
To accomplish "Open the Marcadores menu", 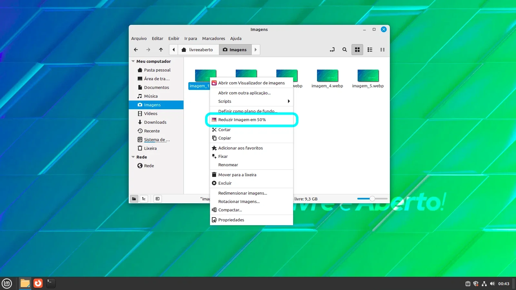I will tap(213, 38).
